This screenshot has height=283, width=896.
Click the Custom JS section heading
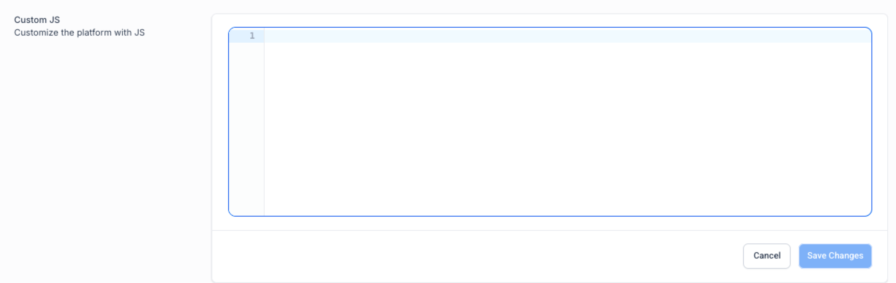point(37,20)
